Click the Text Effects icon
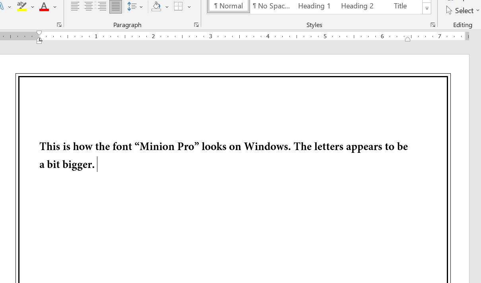 coord(2,6)
